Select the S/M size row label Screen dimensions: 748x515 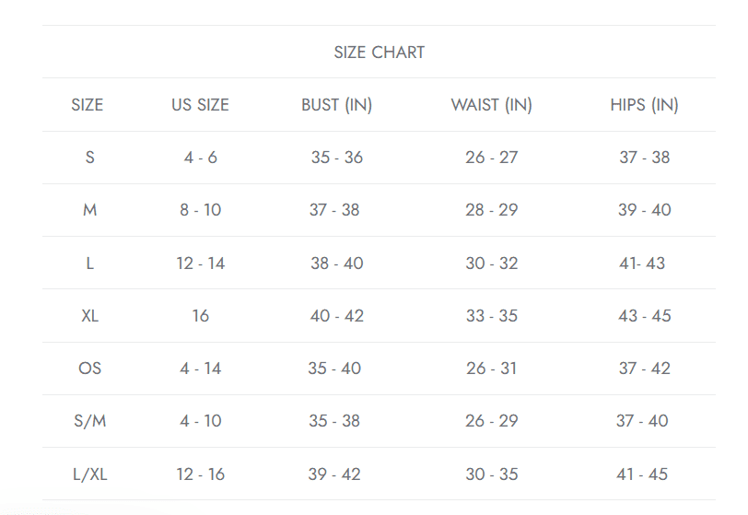(89, 420)
